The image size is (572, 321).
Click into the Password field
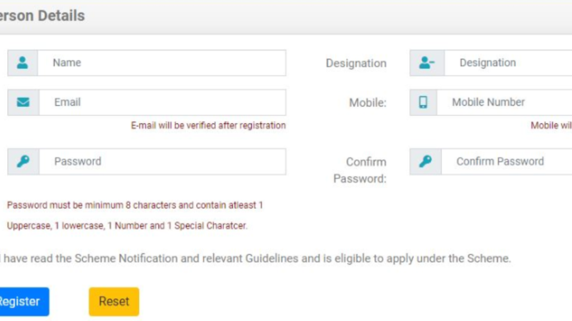point(162,162)
